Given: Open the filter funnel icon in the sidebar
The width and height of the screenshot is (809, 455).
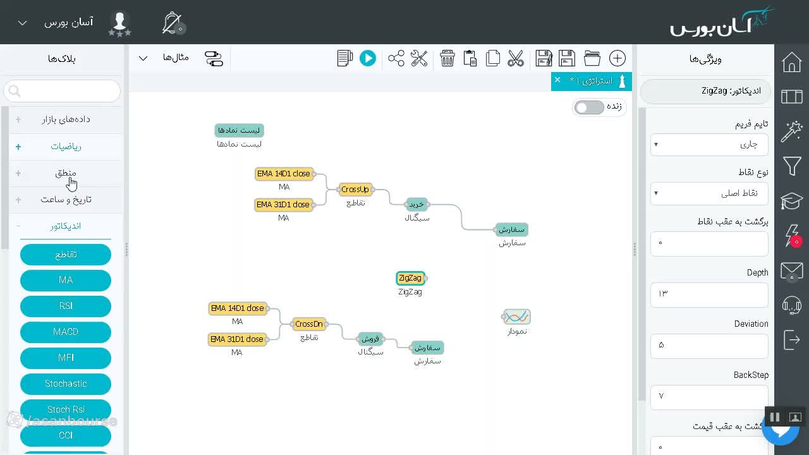Looking at the screenshot, I should pyautogui.click(x=791, y=166).
